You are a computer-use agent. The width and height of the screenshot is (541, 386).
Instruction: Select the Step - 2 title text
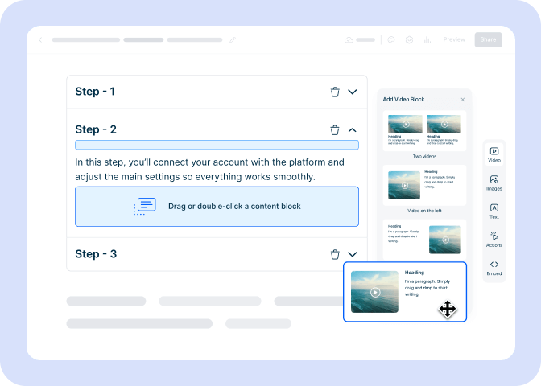point(96,129)
